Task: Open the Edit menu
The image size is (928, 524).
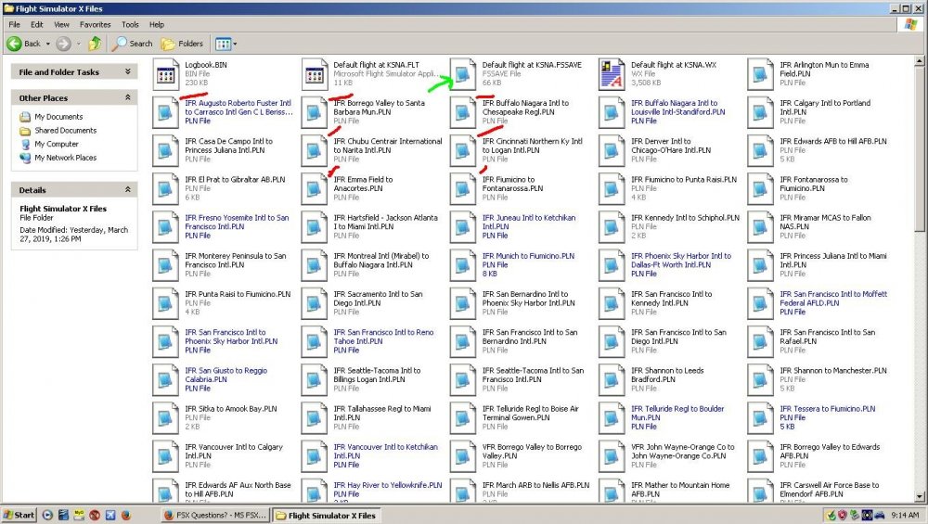Action: [37, 24]
